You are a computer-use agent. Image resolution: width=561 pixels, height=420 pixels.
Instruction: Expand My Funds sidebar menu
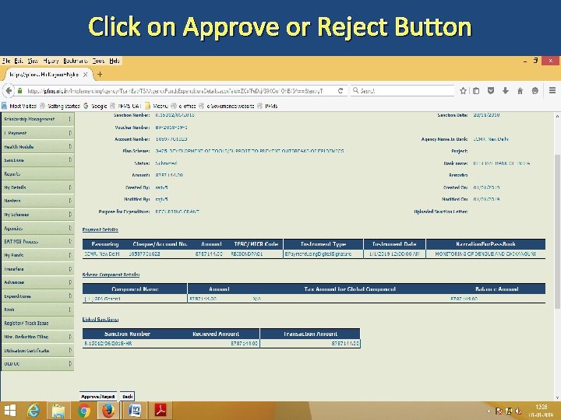click(37, 255)
